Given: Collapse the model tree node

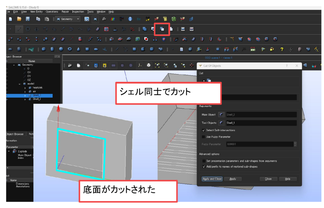Looking at the screenshot, I should point(20,84).
